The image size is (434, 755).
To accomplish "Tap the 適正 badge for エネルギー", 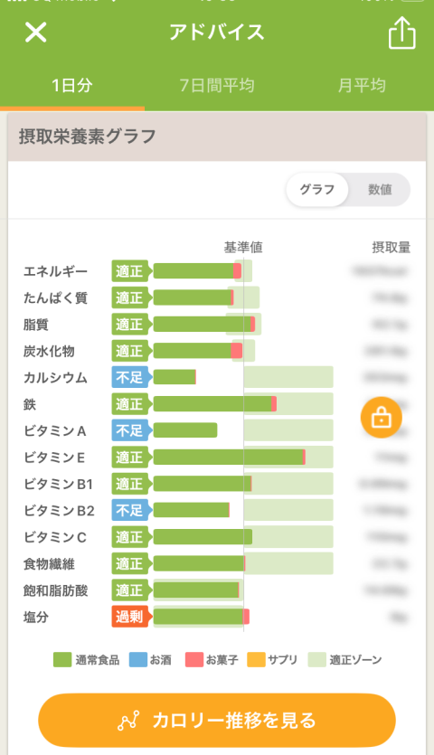I will pyautogui.click(x=130, y=271).
